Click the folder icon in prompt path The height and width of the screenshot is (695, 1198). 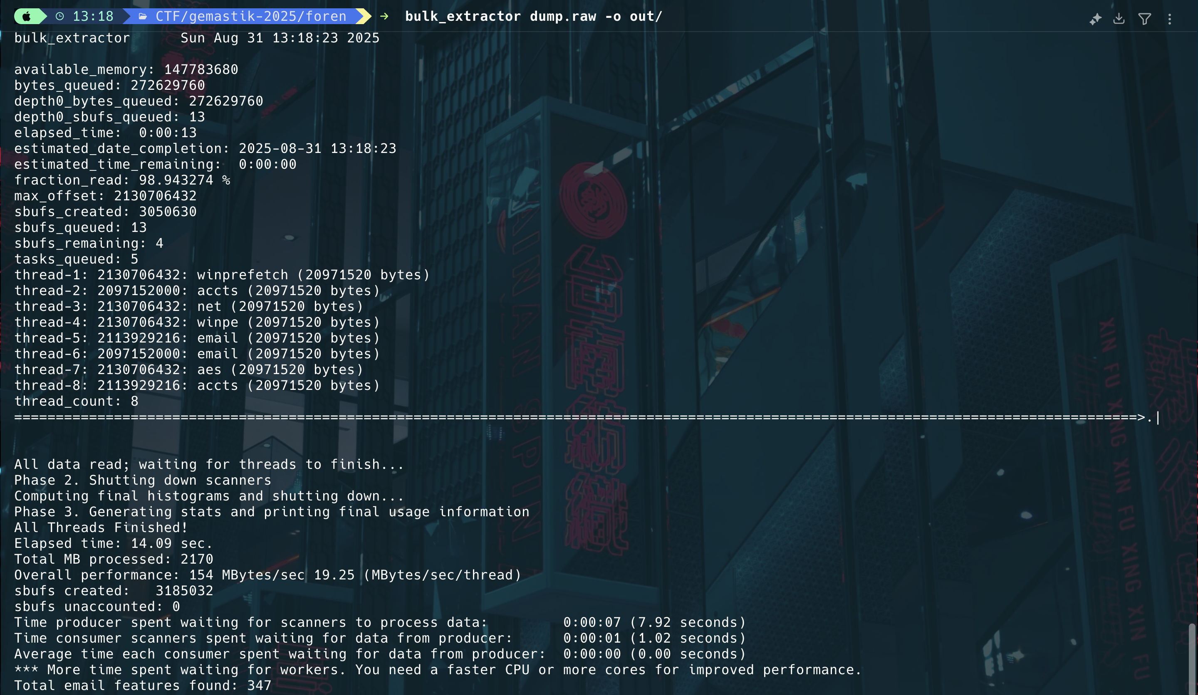143,17
